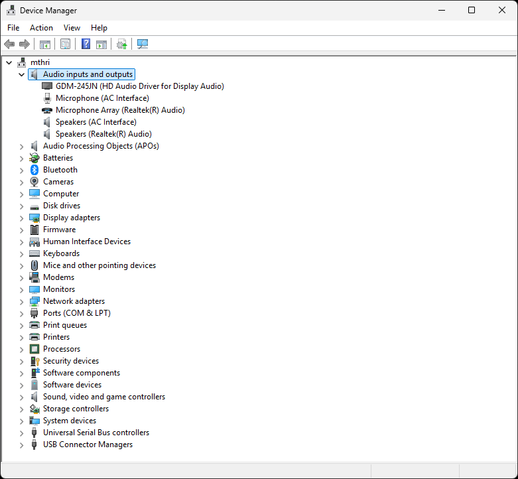Viewport: 518px width, 479px height.
Task: Click the Device Manager title bar icon
Action: (x=11, y=10)
